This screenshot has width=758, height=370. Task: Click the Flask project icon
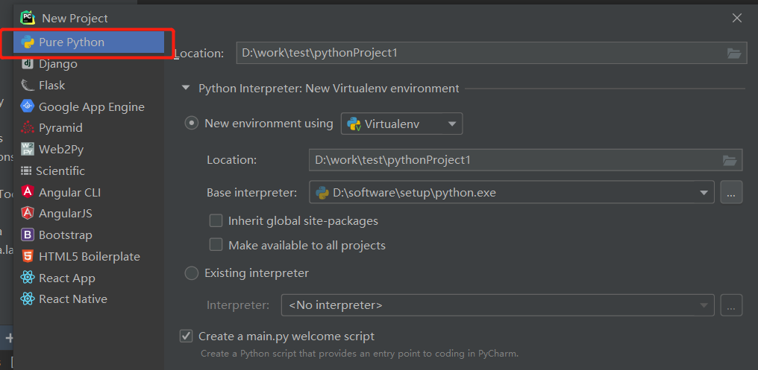point(28,86)
